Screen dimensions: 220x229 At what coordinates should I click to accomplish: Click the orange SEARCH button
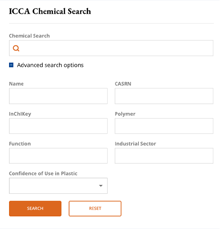pyautogui.click(x=35, y=209)
